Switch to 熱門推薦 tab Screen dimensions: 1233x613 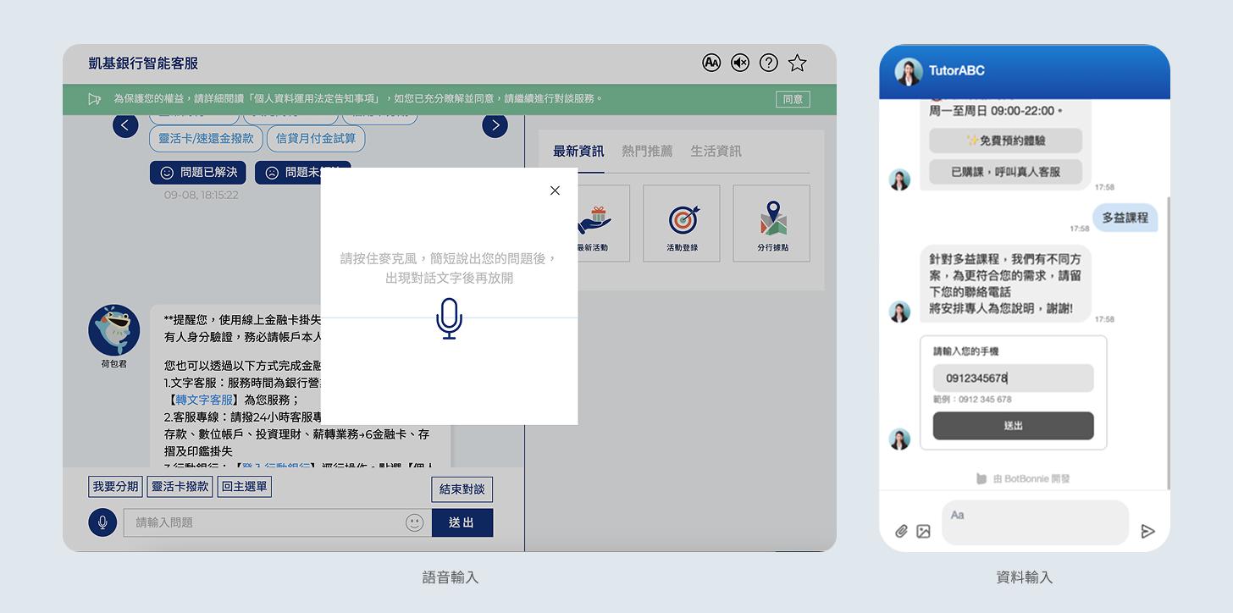[x=647, y=151]
